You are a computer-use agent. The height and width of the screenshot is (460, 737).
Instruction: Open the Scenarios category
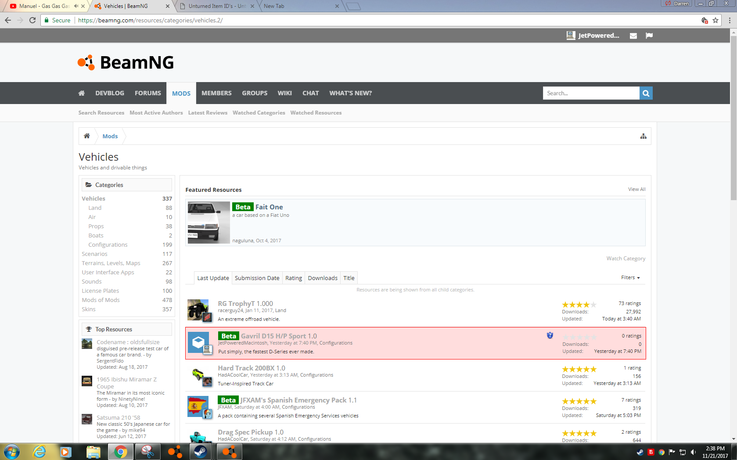point(94,254)
